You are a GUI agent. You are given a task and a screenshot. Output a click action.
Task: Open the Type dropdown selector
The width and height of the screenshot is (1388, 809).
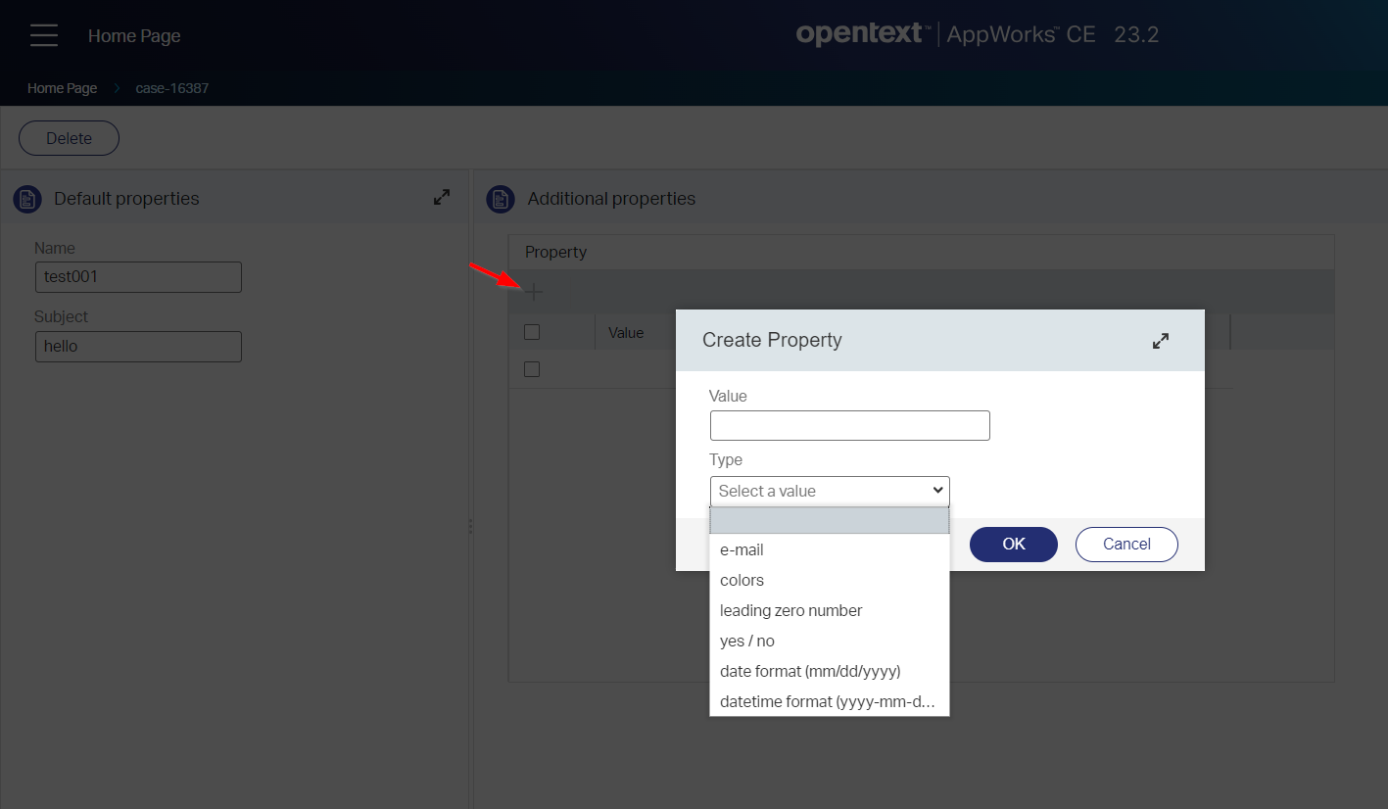[830, 491]
